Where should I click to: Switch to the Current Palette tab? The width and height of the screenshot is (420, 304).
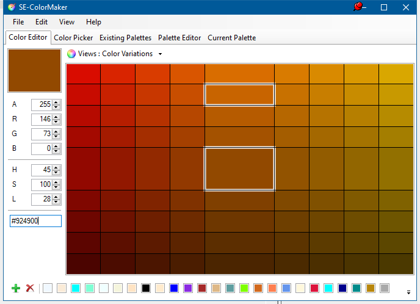click(x=232, y=38)
